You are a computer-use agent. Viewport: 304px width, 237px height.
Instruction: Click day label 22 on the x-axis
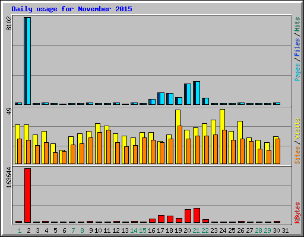pyautogui.click(x=205, y=230)
